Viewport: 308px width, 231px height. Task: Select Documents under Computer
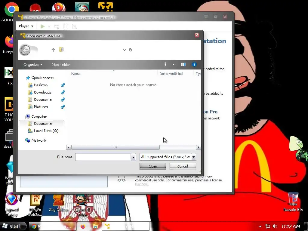coord(42,124)
